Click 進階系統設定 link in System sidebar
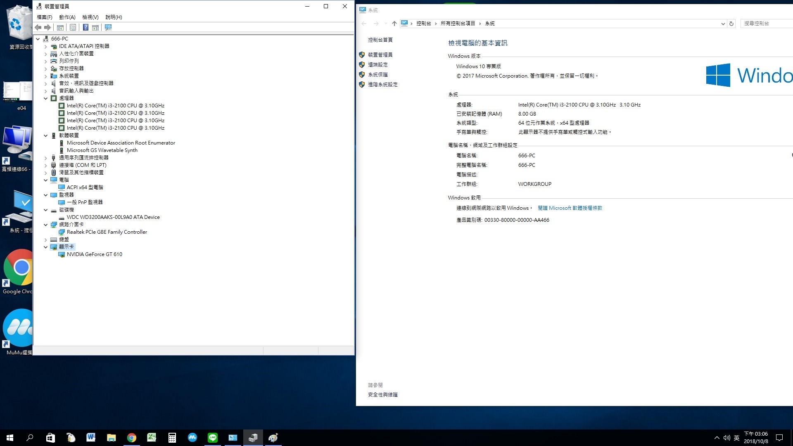Viewport: 793px width, 446px height. click(382, 85)
